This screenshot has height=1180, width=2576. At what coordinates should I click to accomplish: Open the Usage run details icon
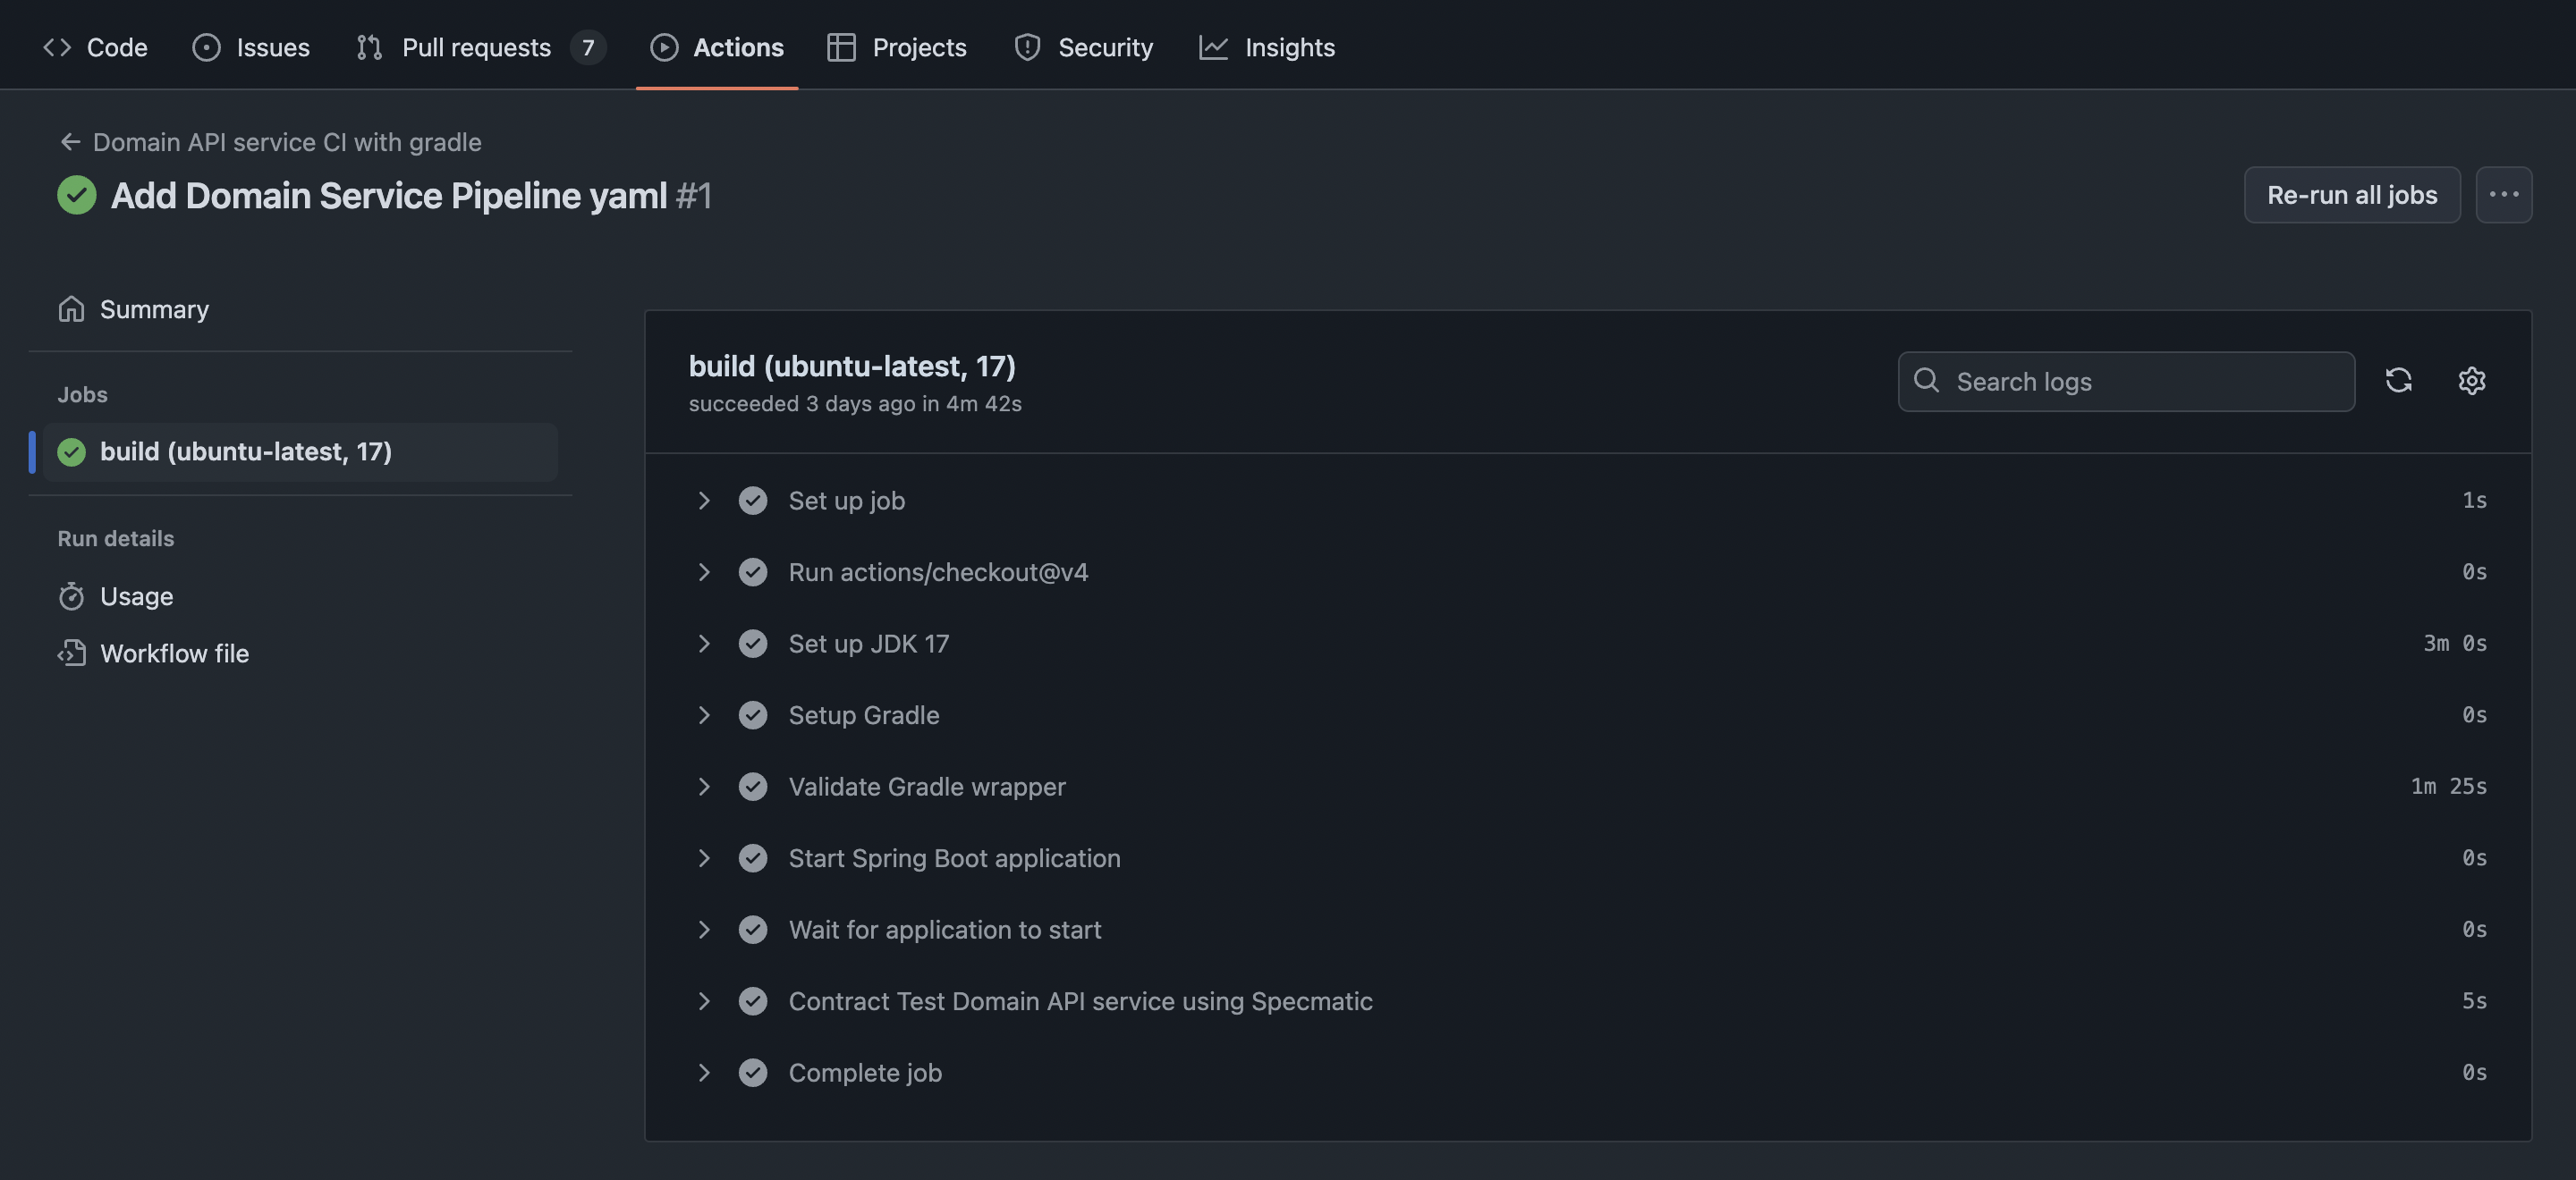coord(71,595)
